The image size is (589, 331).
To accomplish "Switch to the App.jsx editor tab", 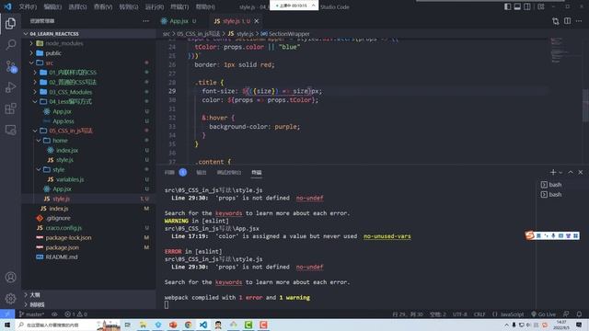I will [179, 21].
